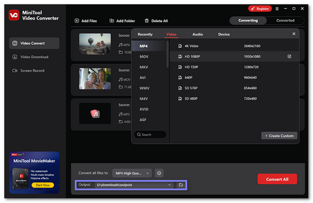Show the Converted tab
The height and width of the screenshot is (203, 313).
tap(285, 21)
